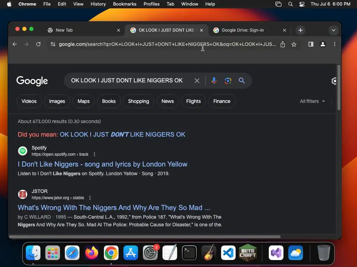Expand the tab search chevron
This screenshot has width=357, height=267.
tap(333, 30)
